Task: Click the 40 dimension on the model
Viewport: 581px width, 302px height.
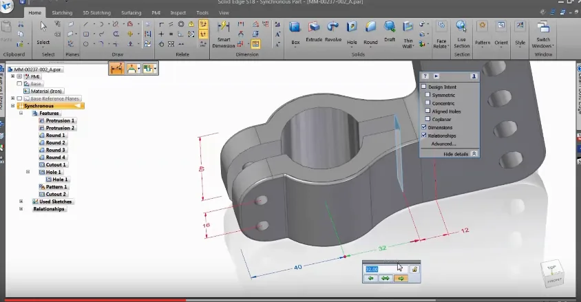Action: pyautogui.click(x=298, y=267)
